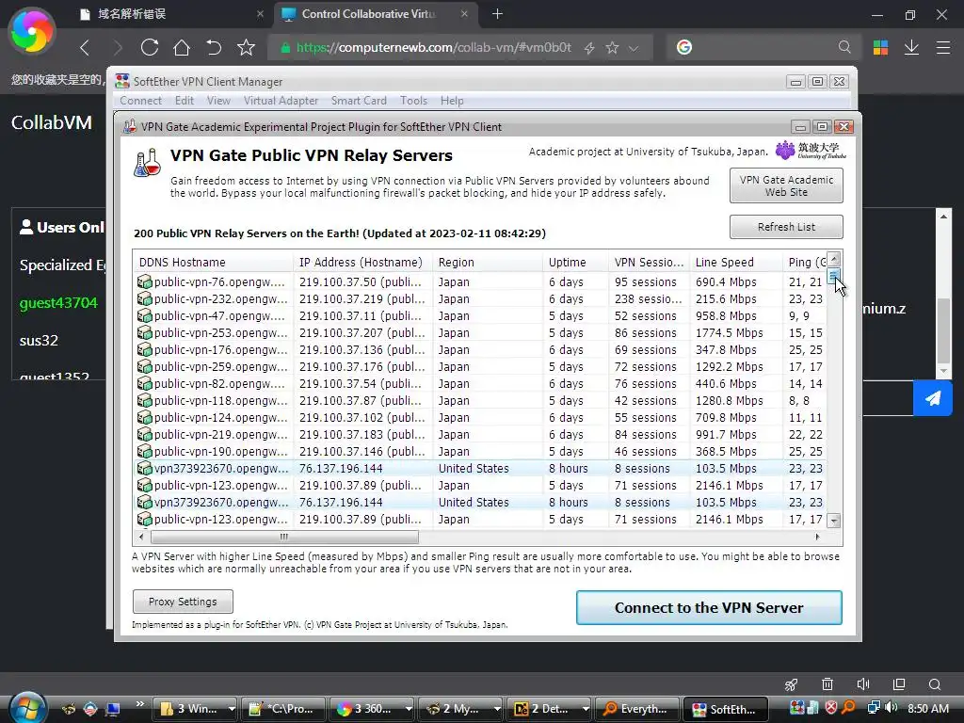Click the horizontal scrollbar thumb of the server list
The width and height of the screenshot is (964, 723).
coord(283,537)
